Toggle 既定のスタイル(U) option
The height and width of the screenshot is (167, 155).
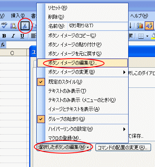tap(82, 82)
